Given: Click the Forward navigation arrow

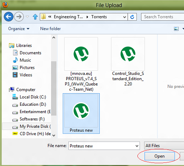Looking at the screenshot, I should [x=19, y=17].
